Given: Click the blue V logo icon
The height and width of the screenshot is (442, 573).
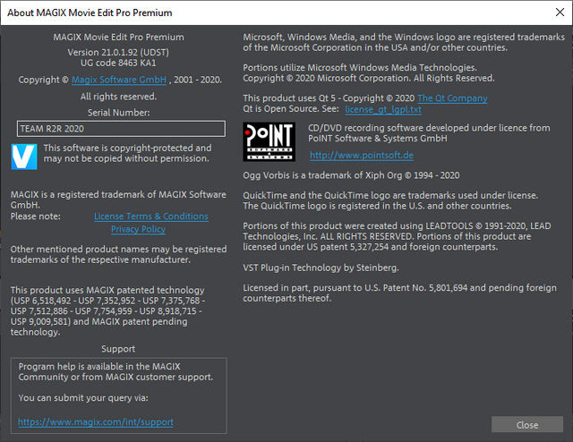Looking at the screenshot, I should 24,157.
